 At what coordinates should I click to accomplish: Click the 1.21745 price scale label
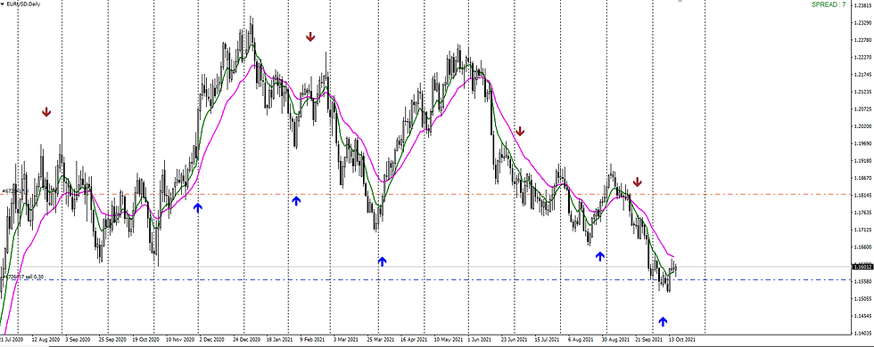point(863,75)
